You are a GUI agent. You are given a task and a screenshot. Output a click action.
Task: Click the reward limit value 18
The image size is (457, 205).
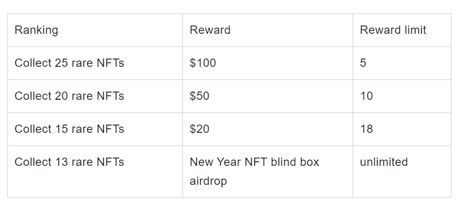(x=366, y=129)
